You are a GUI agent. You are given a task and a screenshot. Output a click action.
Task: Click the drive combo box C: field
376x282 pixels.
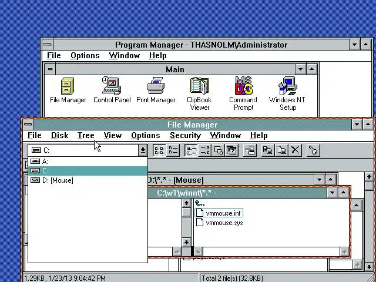(83, 150)
